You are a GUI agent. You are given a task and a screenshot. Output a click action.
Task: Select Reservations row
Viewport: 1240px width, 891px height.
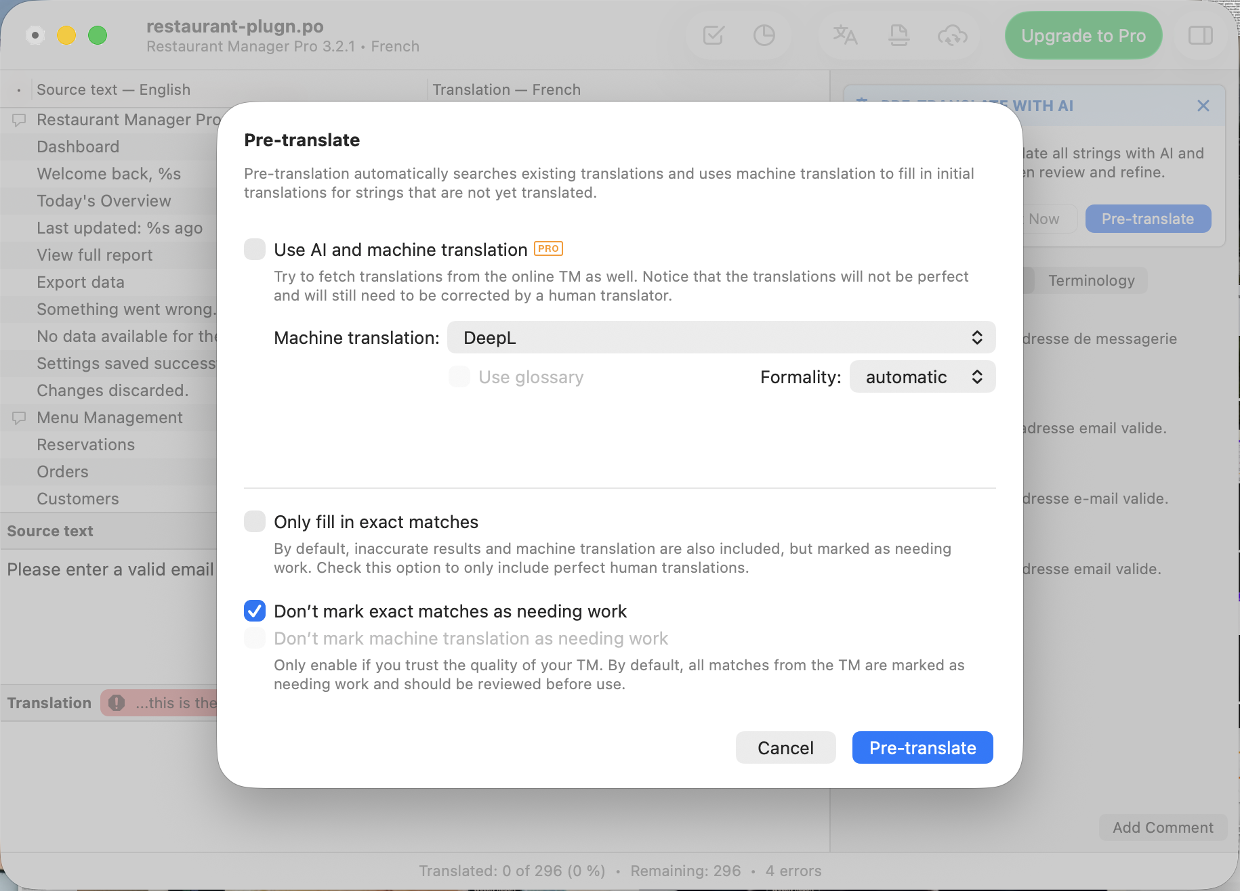108,445
